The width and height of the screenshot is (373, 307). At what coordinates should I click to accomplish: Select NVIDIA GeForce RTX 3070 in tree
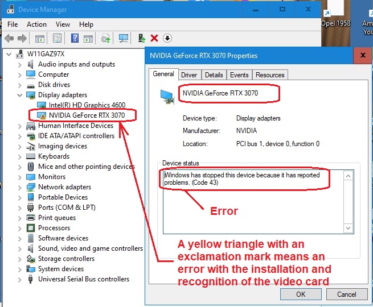87,115
